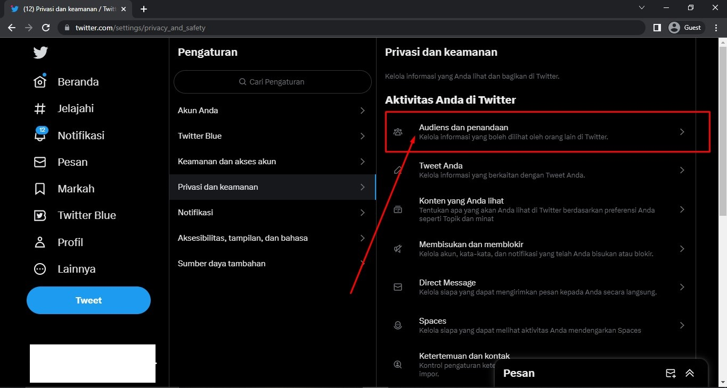Click the Membisukan dan memblokir mute icon
The height and width of the screenshot is (388, 727).
398,249
